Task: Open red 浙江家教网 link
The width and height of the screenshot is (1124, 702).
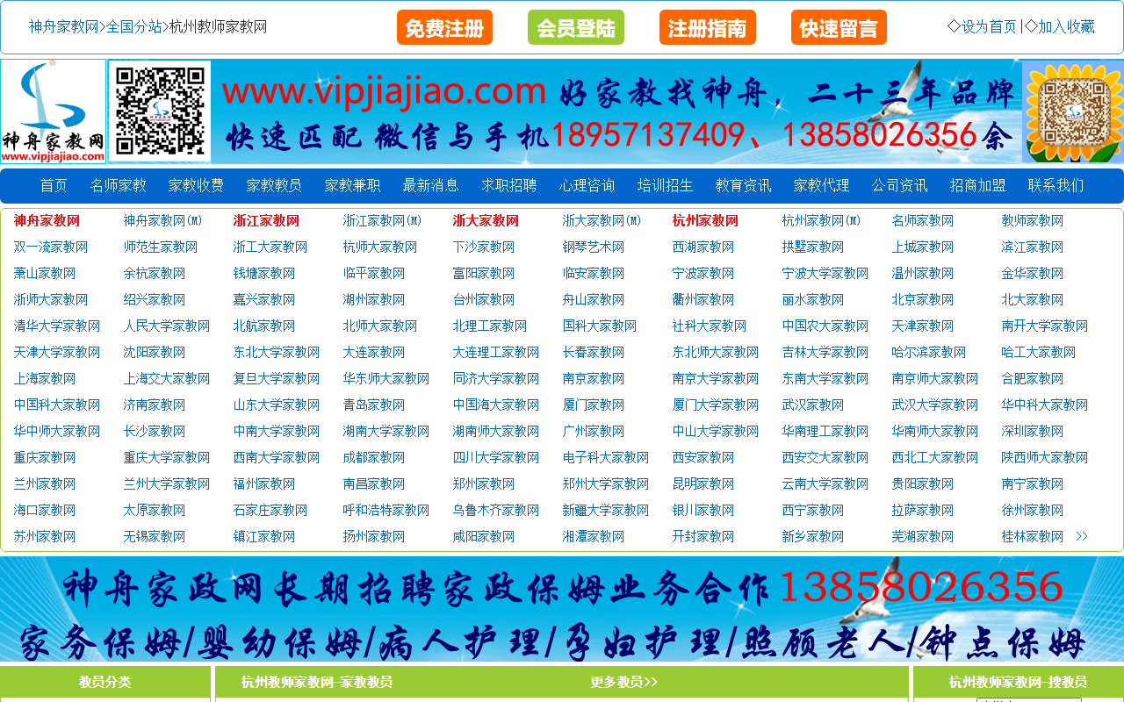Action: coord(266,220)
